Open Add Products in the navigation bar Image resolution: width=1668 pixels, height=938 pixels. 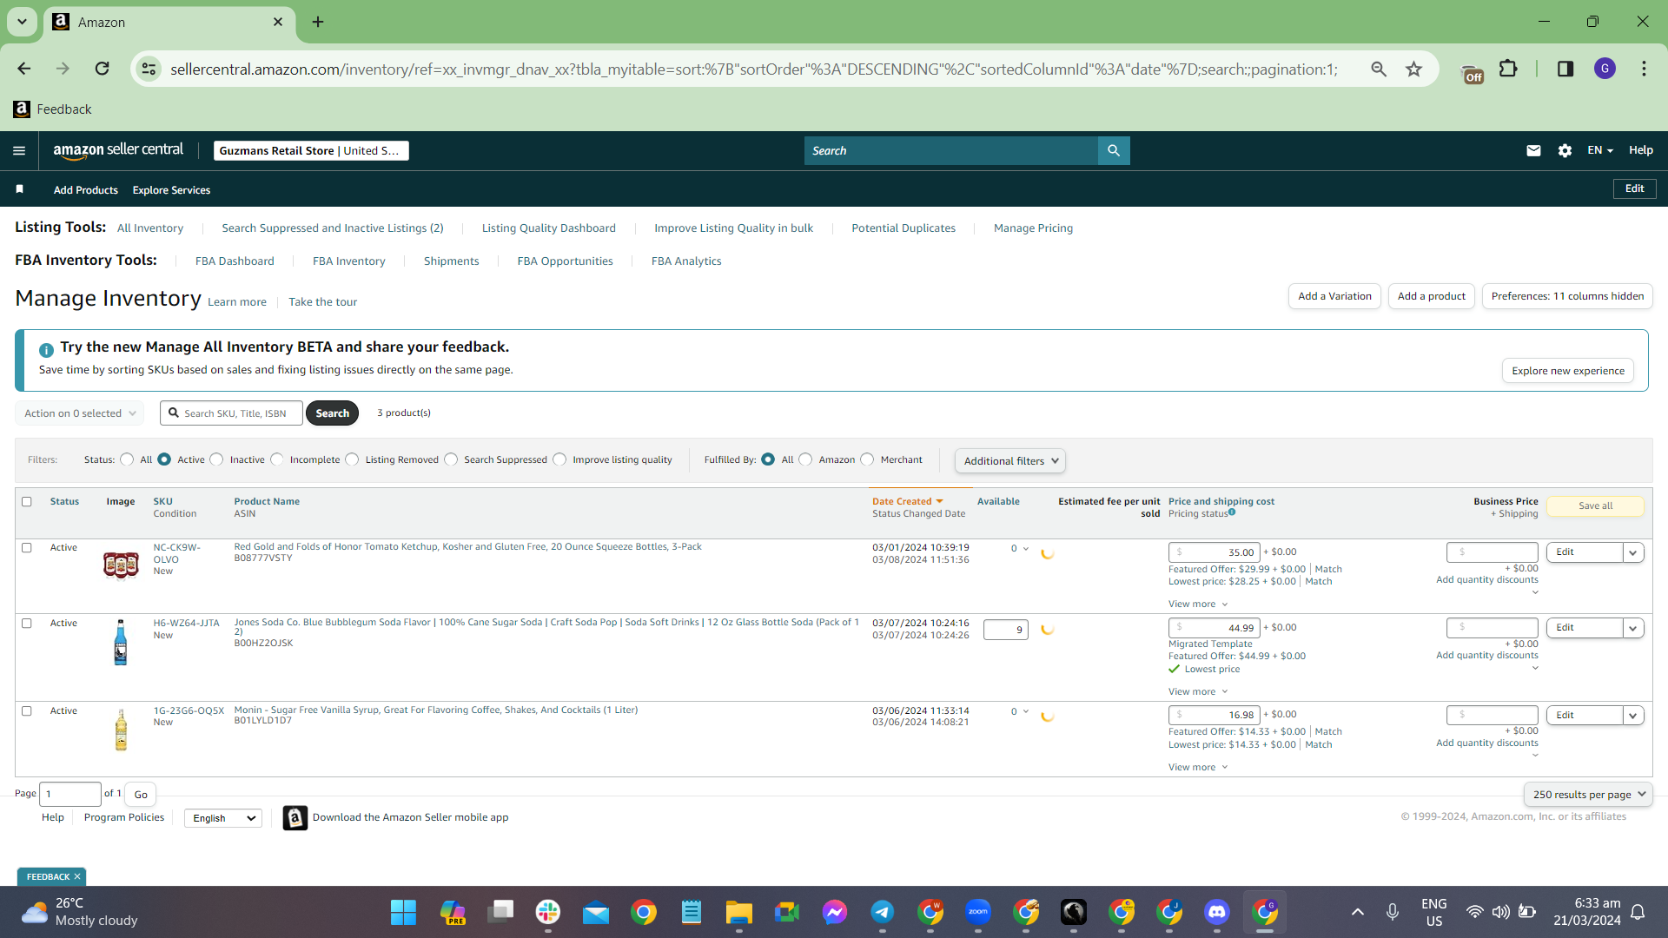click(85, 190)
